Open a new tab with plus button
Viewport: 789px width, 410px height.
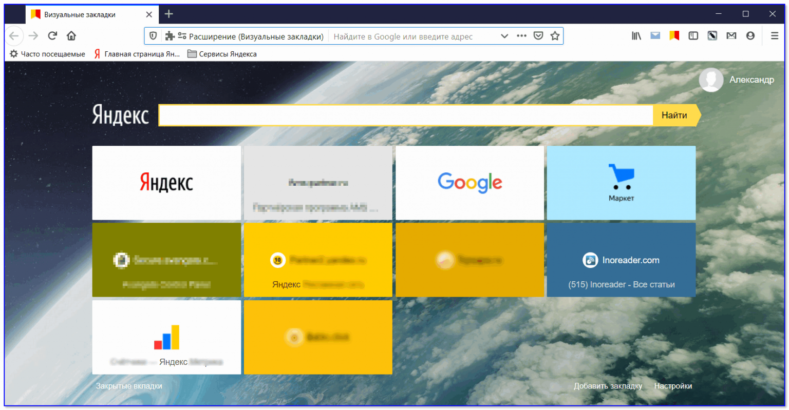point(169,14)
